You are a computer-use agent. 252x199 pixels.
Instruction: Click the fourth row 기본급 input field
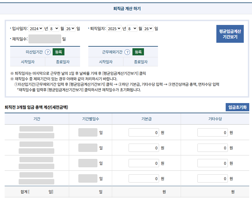click(x=144, y=178)
